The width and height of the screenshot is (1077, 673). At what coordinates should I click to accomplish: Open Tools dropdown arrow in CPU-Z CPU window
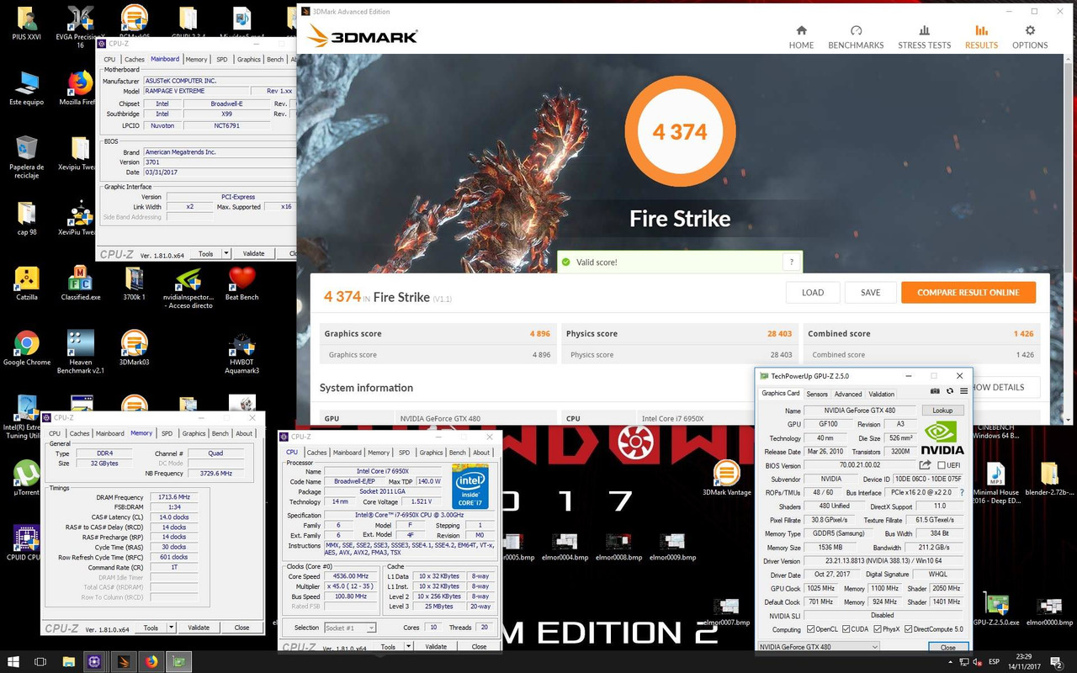[x=409, y=647]
